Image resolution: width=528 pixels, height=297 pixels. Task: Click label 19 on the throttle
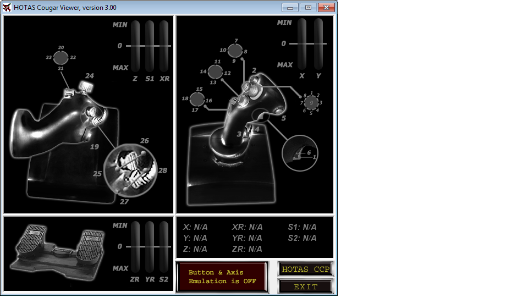pyautogui.click(x=95, y=147)
